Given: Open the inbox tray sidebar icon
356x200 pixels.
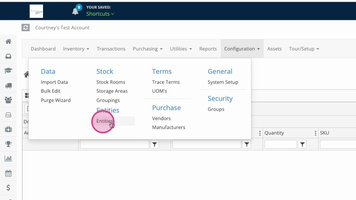Looking at the screenshot, I should click(9, 56).
